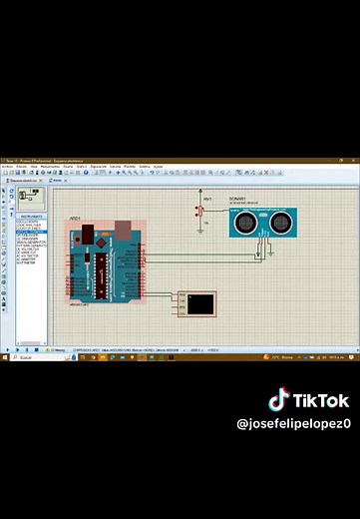
Task: Close the second document tab
Action: coord(66,181)
